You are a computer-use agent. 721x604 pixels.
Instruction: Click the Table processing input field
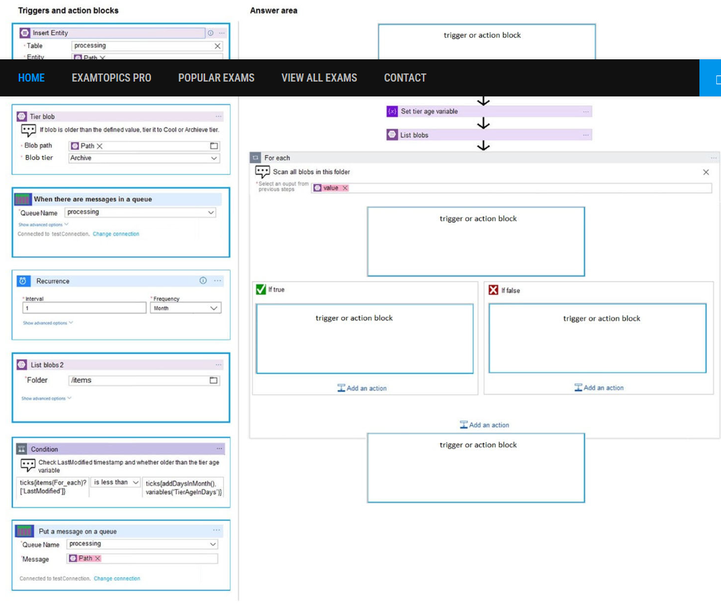tap(147, 46)
